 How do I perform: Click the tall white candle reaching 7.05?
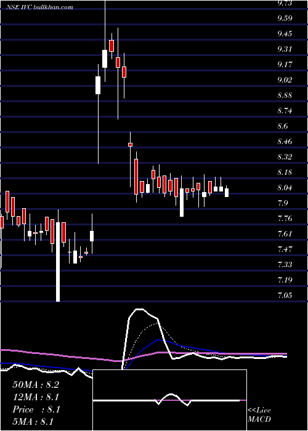[58, 262]
